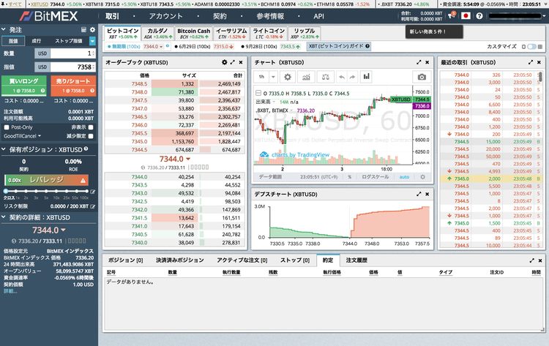
Task: Enable the Post-Only checkbox
Action: click(x=7, y=127)
